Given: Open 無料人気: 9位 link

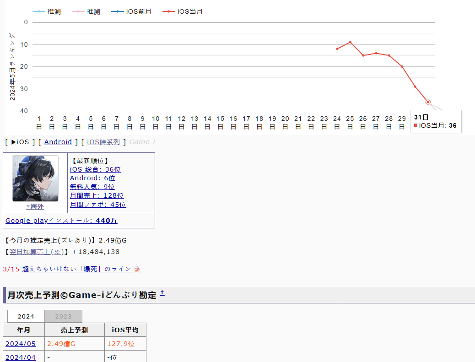Looking at the screenshot, I should point(92,187).
